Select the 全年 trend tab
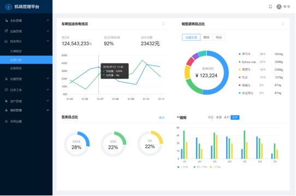This screenshot has height=196, width=296. click(235, 117)
